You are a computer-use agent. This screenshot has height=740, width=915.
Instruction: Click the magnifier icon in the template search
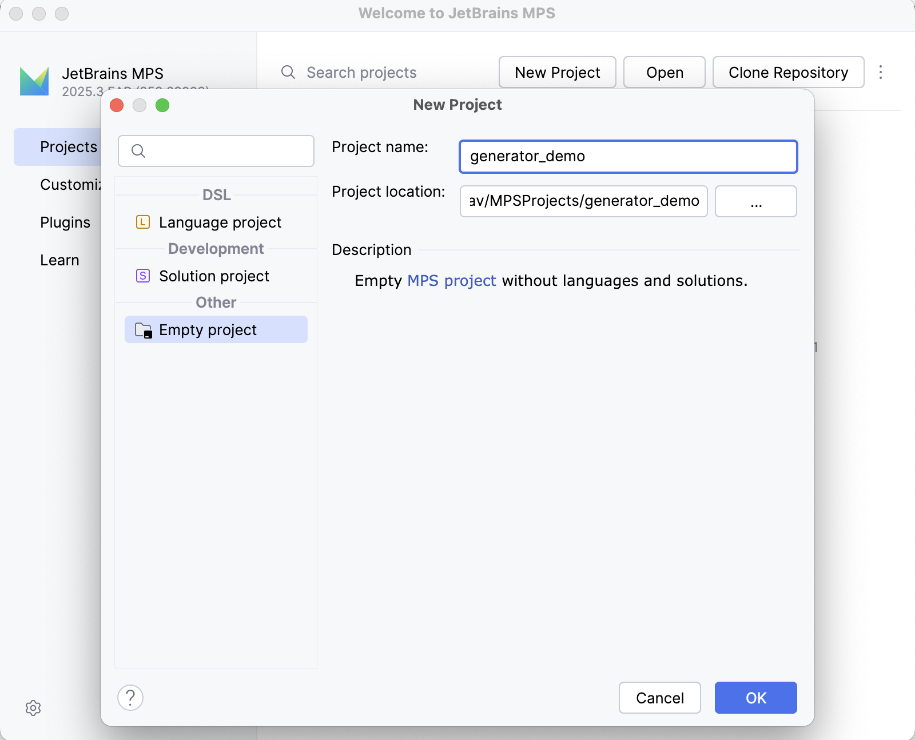pos(138,151)
